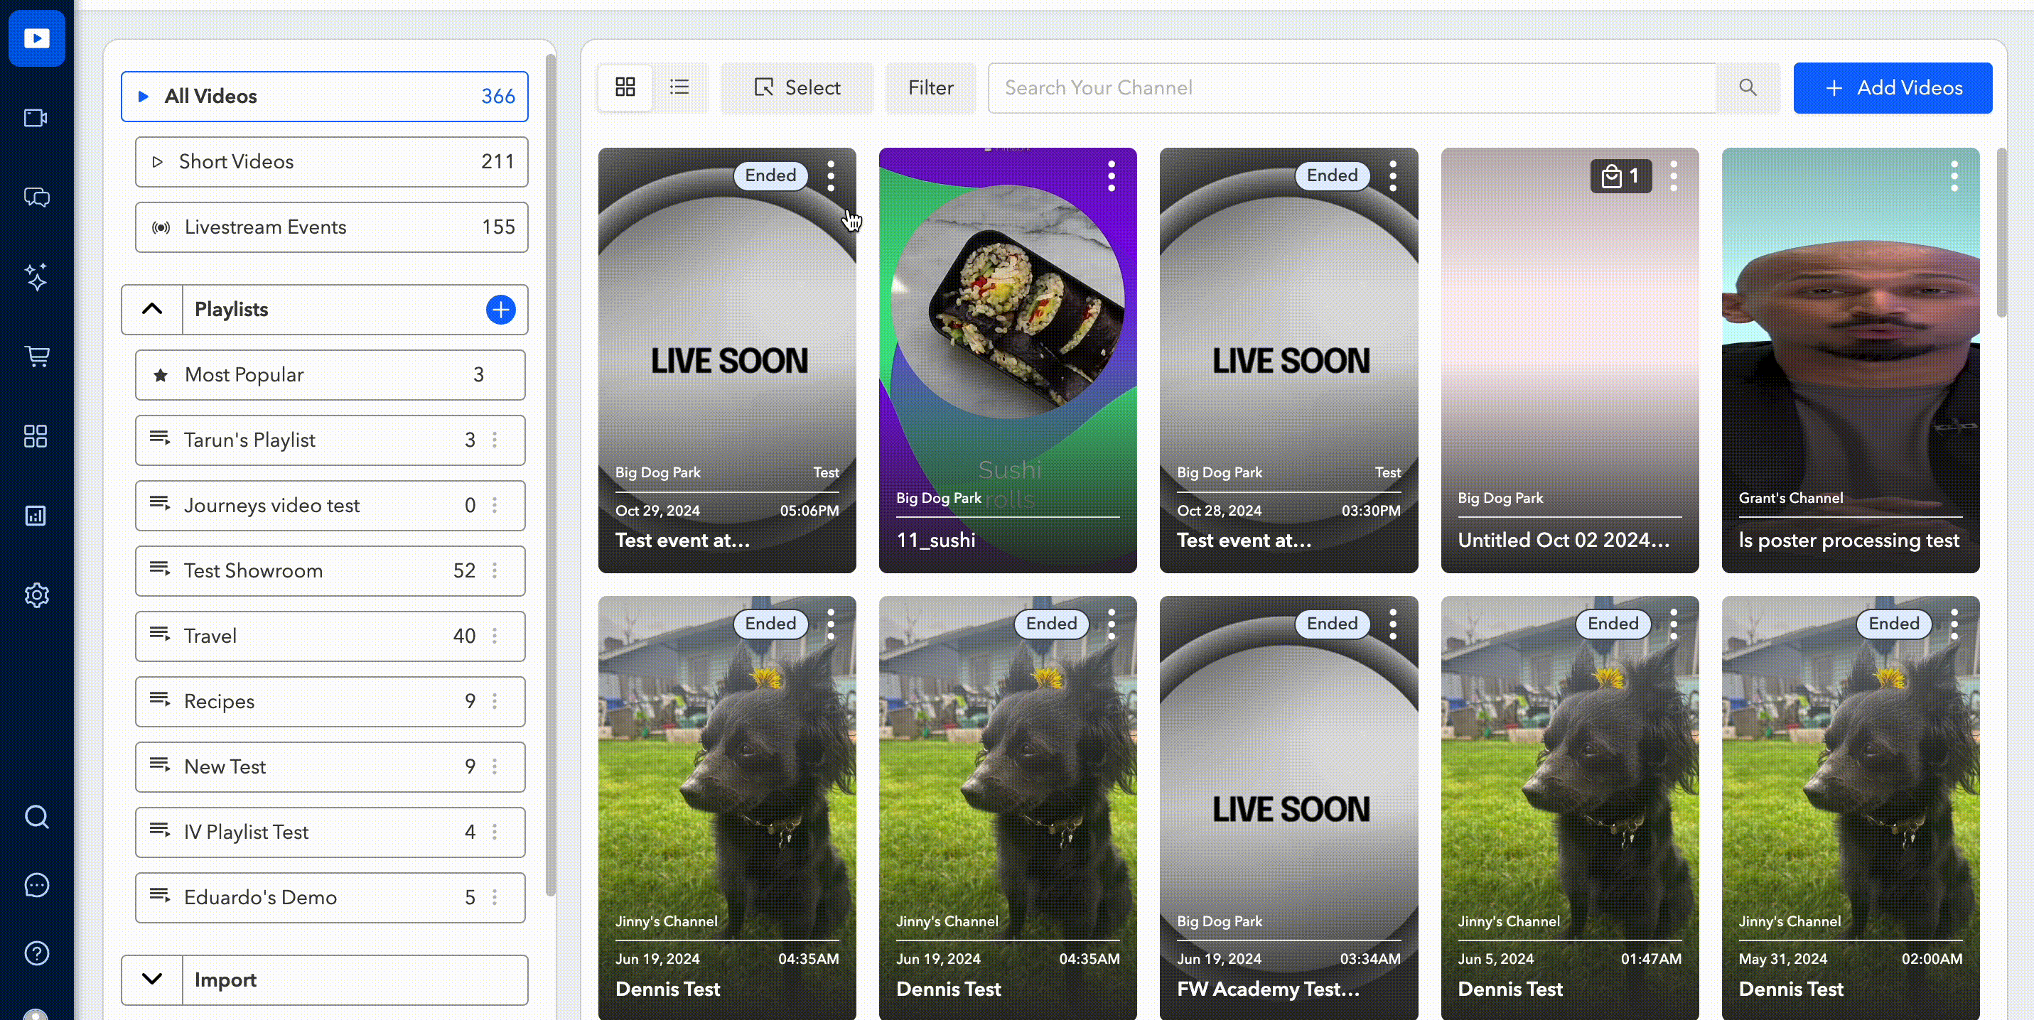Collapse the Playlists section

click(152, 309)
